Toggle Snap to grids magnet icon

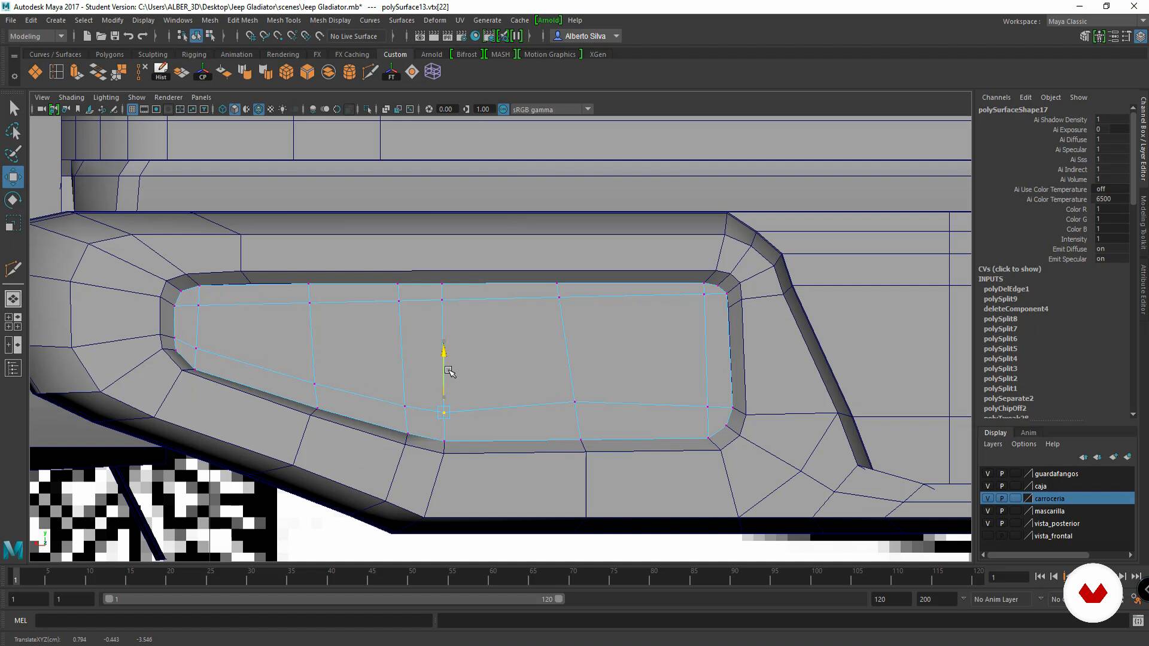pos(250,36)
